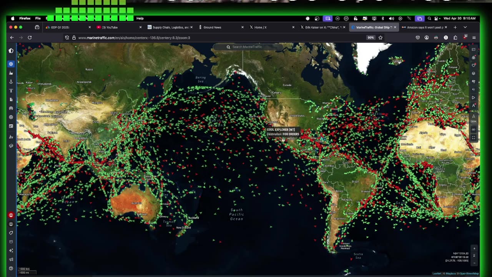This screenshot has width=492, height=277.
Task: Open the help question mark icon
Action: (x=11, y=268)
